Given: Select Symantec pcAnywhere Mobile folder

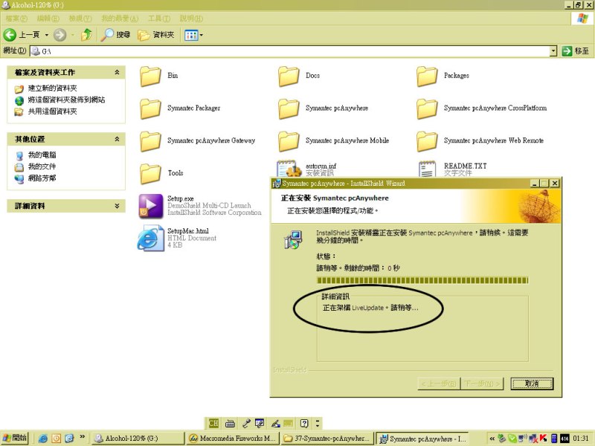Looking at the screenshot, I should point(333,140).
